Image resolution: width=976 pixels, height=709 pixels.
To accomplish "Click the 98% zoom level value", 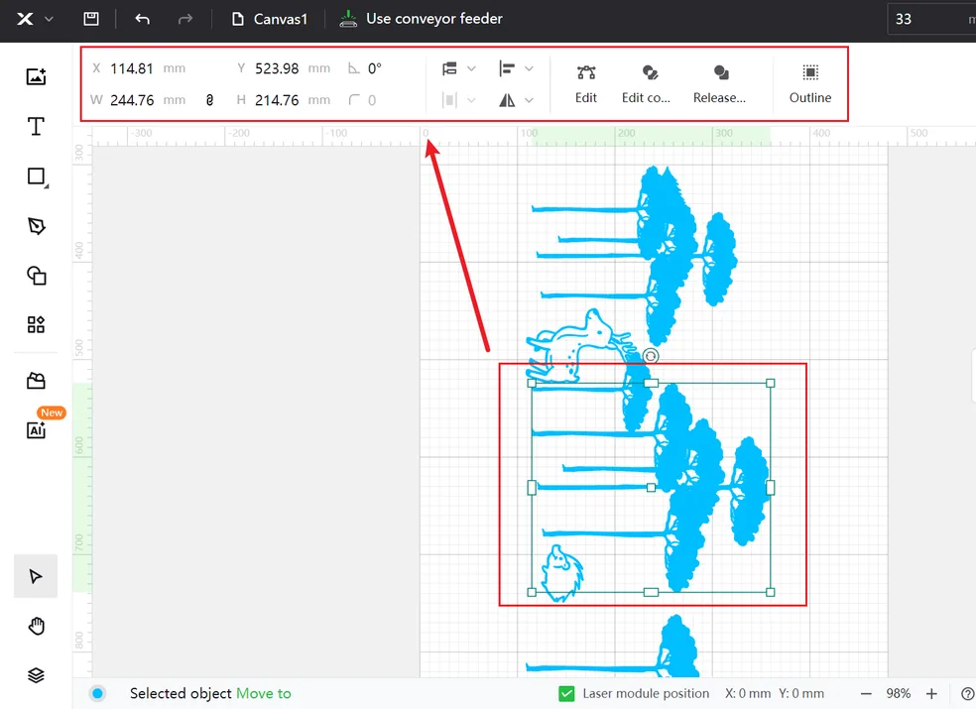I will 899,693.
